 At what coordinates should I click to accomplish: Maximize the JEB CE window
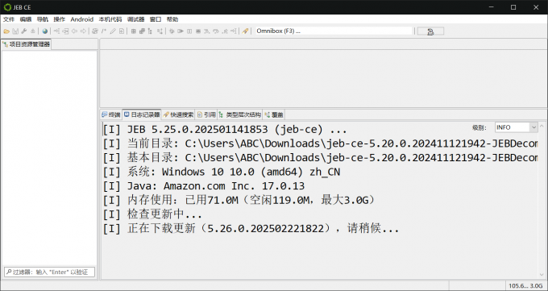[513, 7]
